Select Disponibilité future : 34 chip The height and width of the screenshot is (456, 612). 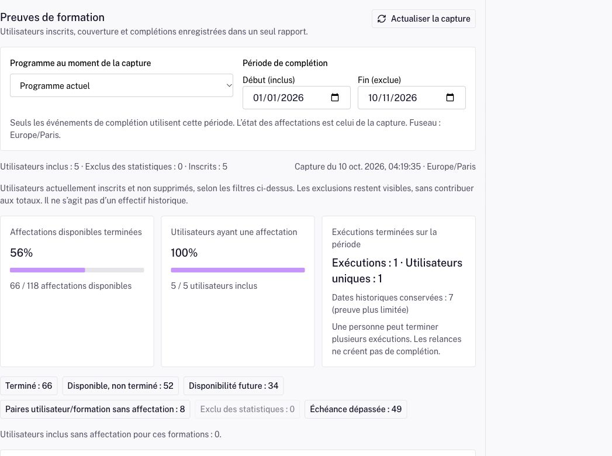[233, 386]
